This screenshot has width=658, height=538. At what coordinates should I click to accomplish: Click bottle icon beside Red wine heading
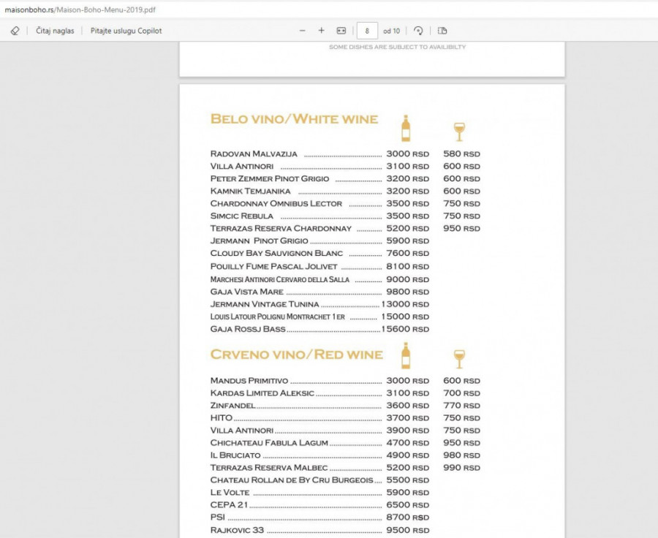click(406, 355)
